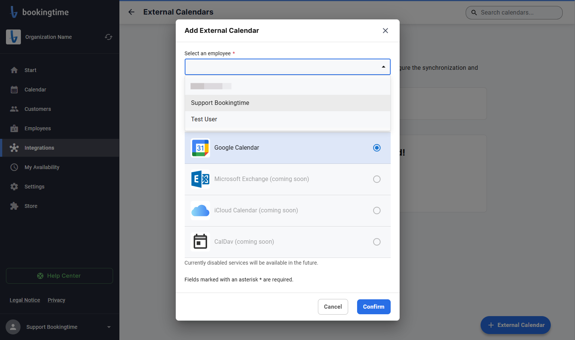Click the Cancel button
This screenshot has height=340, width=575.
click(333, 307)
